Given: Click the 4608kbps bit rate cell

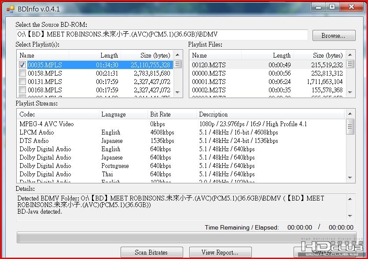Looking at the screenshot, I should 162,132.
